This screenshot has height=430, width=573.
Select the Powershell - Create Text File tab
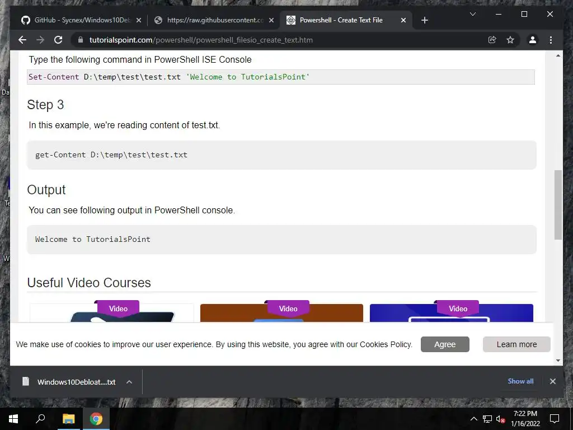click(346, 20)
